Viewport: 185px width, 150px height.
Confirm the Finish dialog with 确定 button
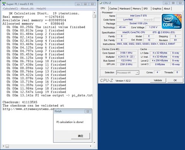(80, 136)
